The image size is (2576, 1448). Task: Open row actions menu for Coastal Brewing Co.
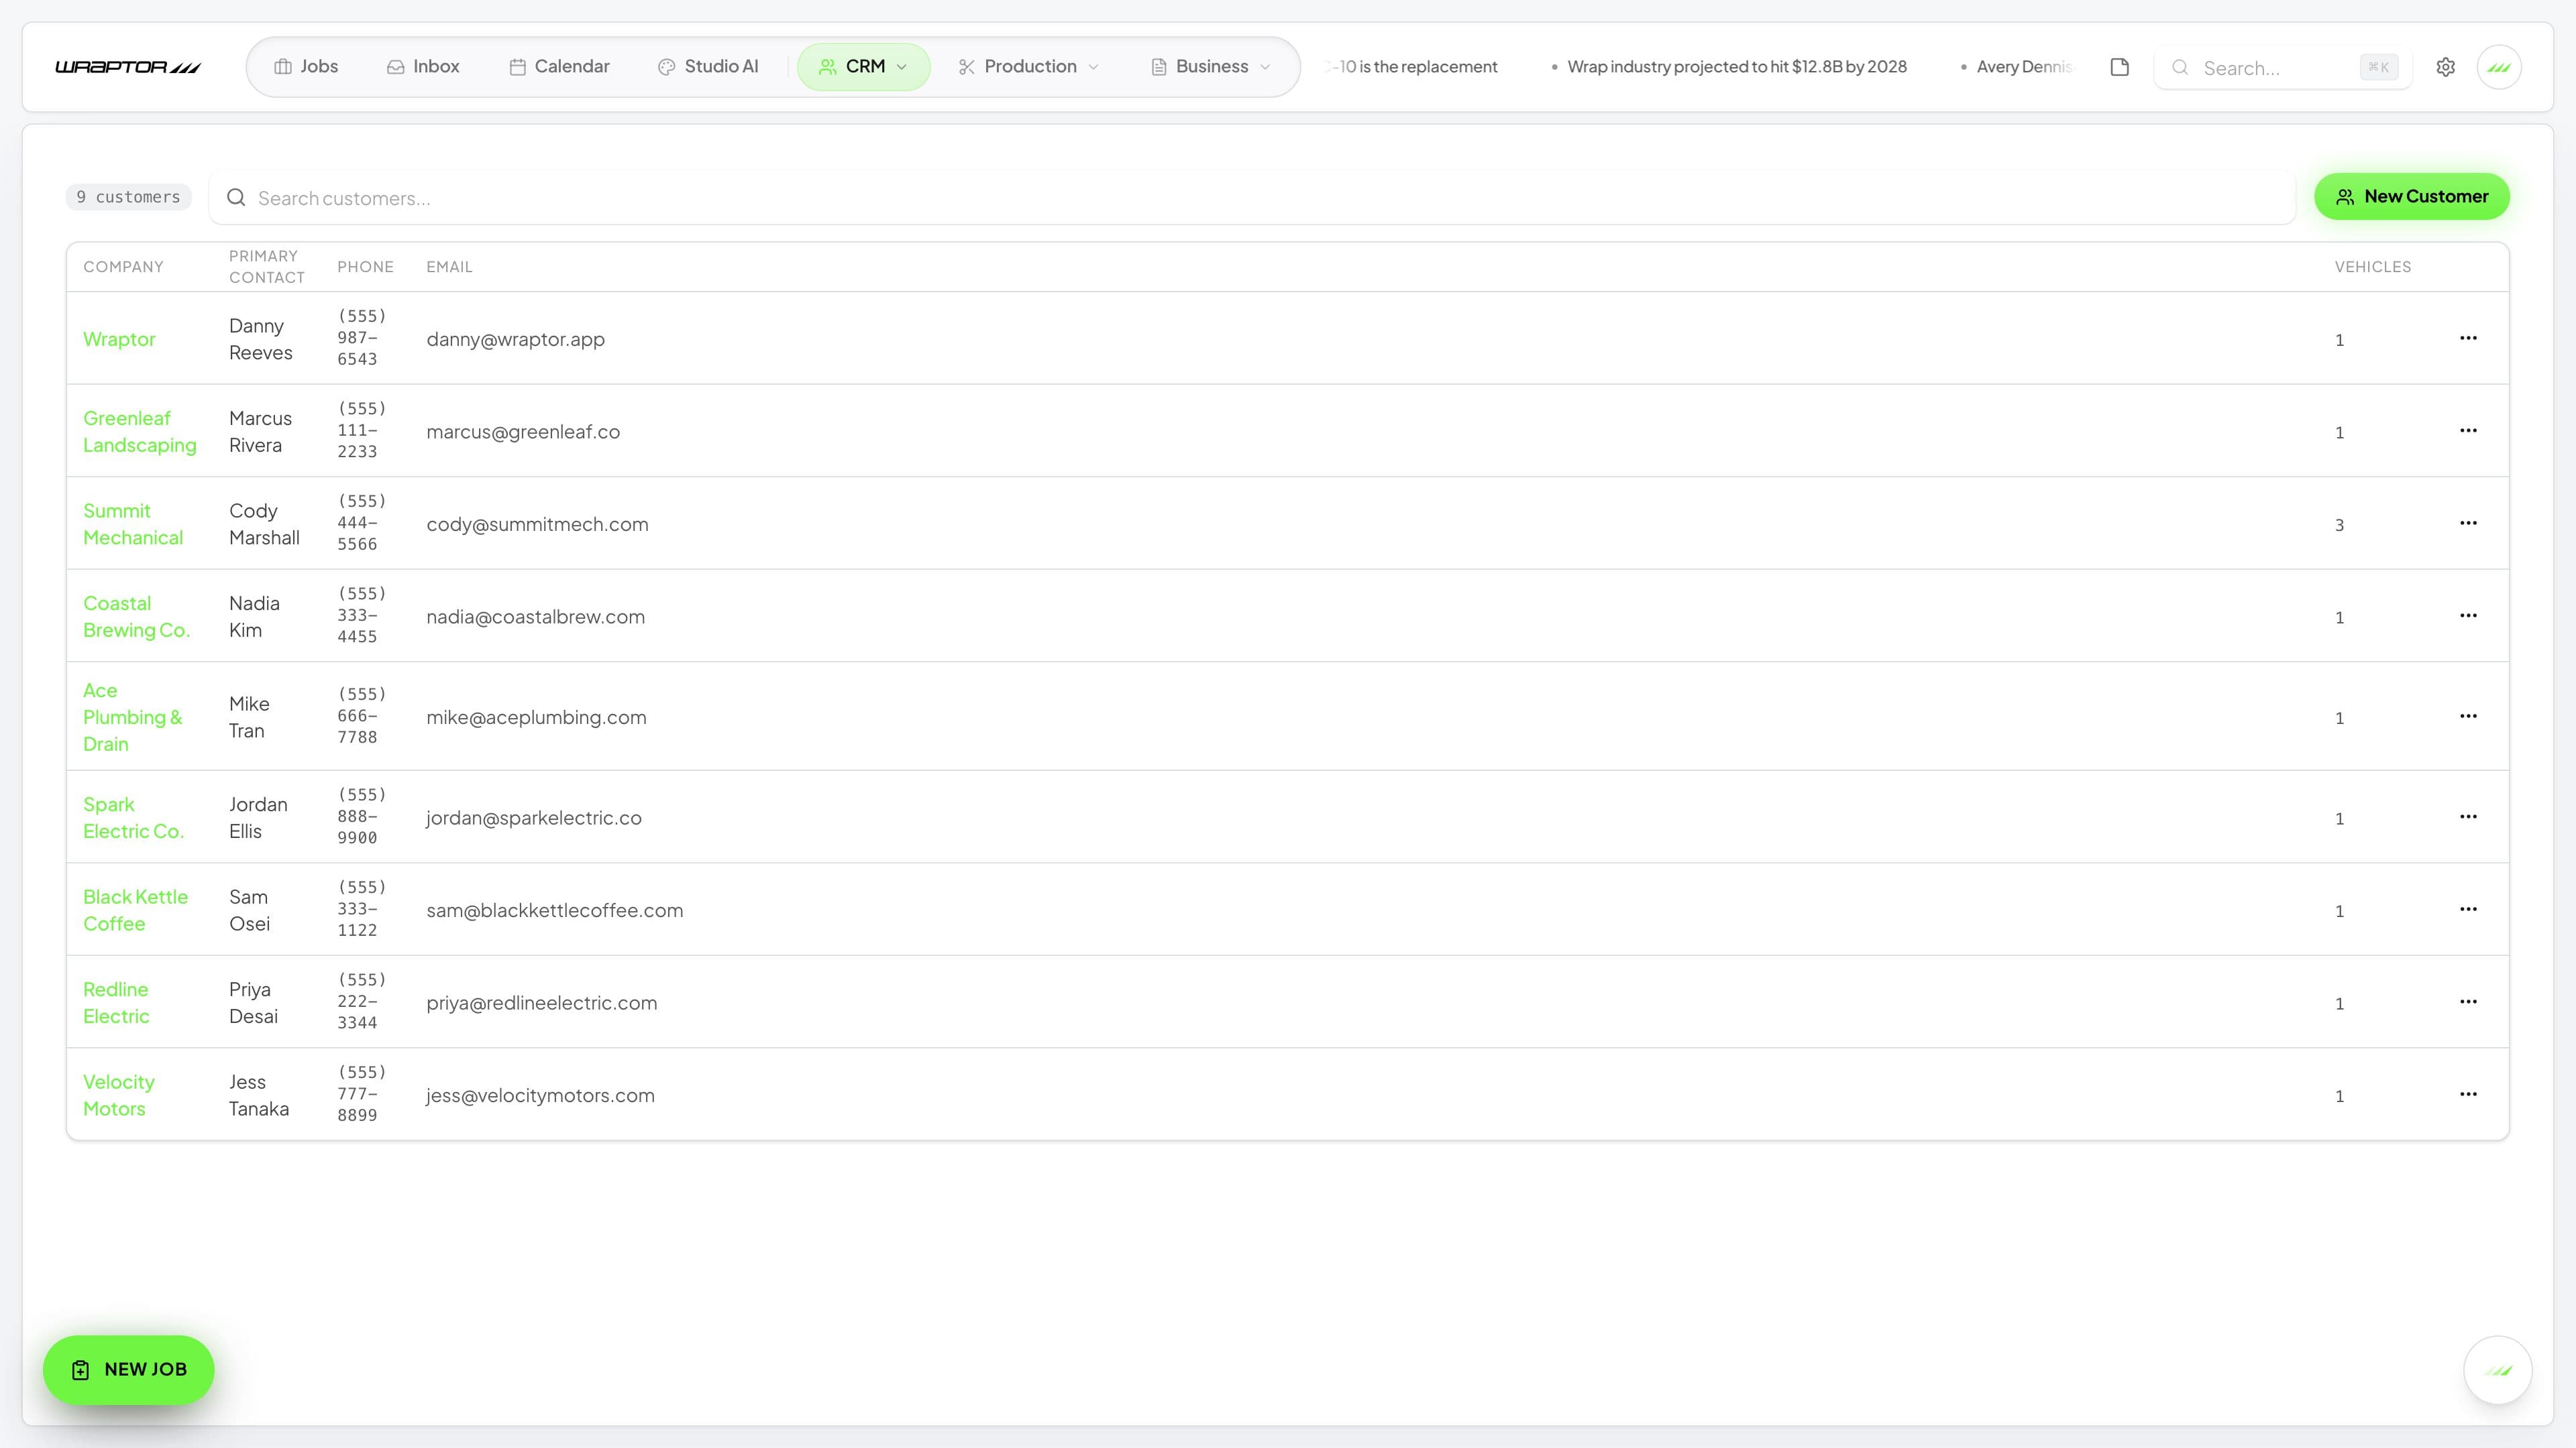click(x=2468, y=615)
